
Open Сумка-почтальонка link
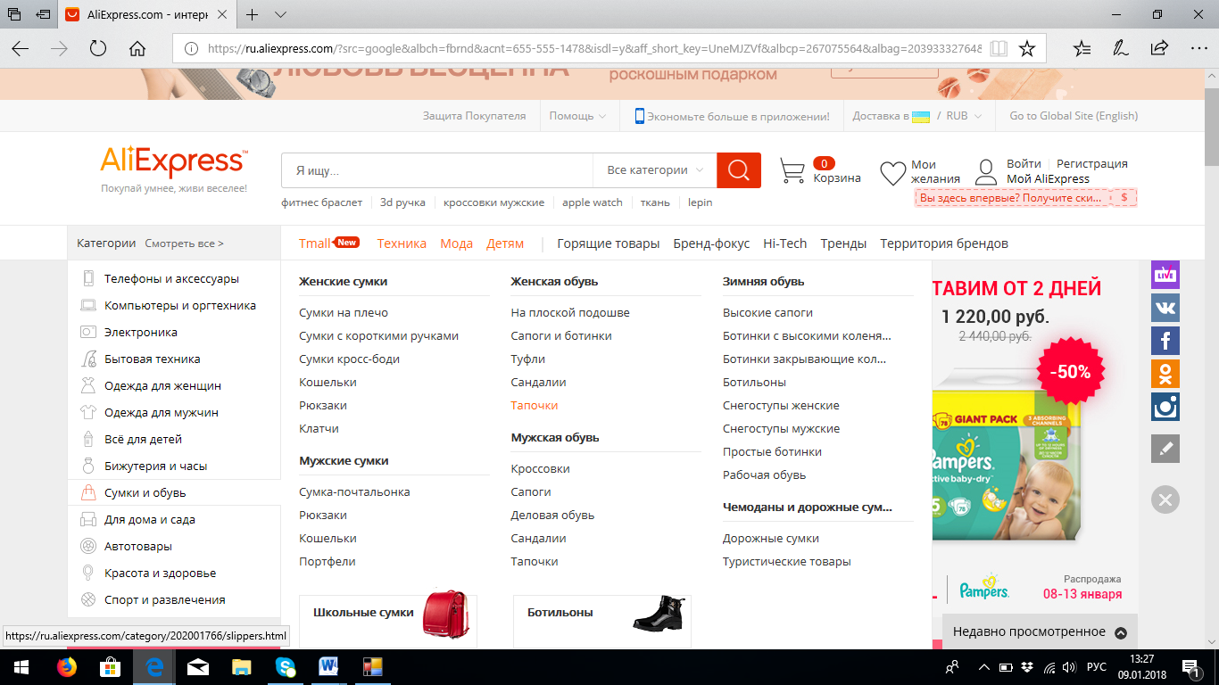pos(354,491)
